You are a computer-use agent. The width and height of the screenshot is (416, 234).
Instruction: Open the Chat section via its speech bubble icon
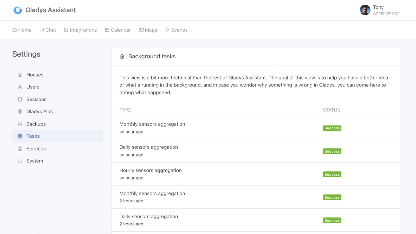coord(42,30)
